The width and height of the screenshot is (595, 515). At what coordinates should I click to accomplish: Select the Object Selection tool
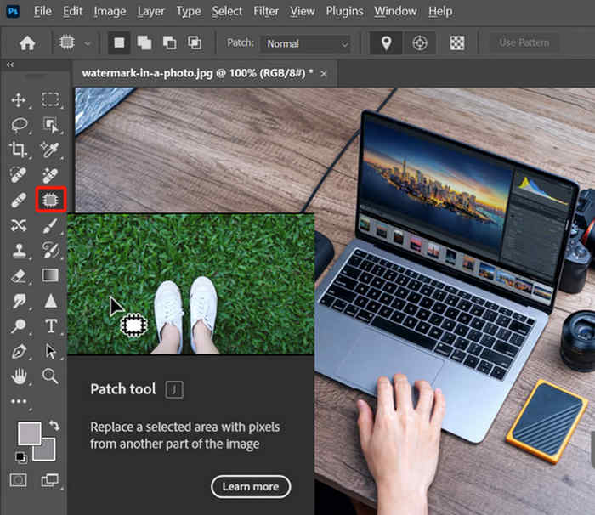[x=50, y=125]
